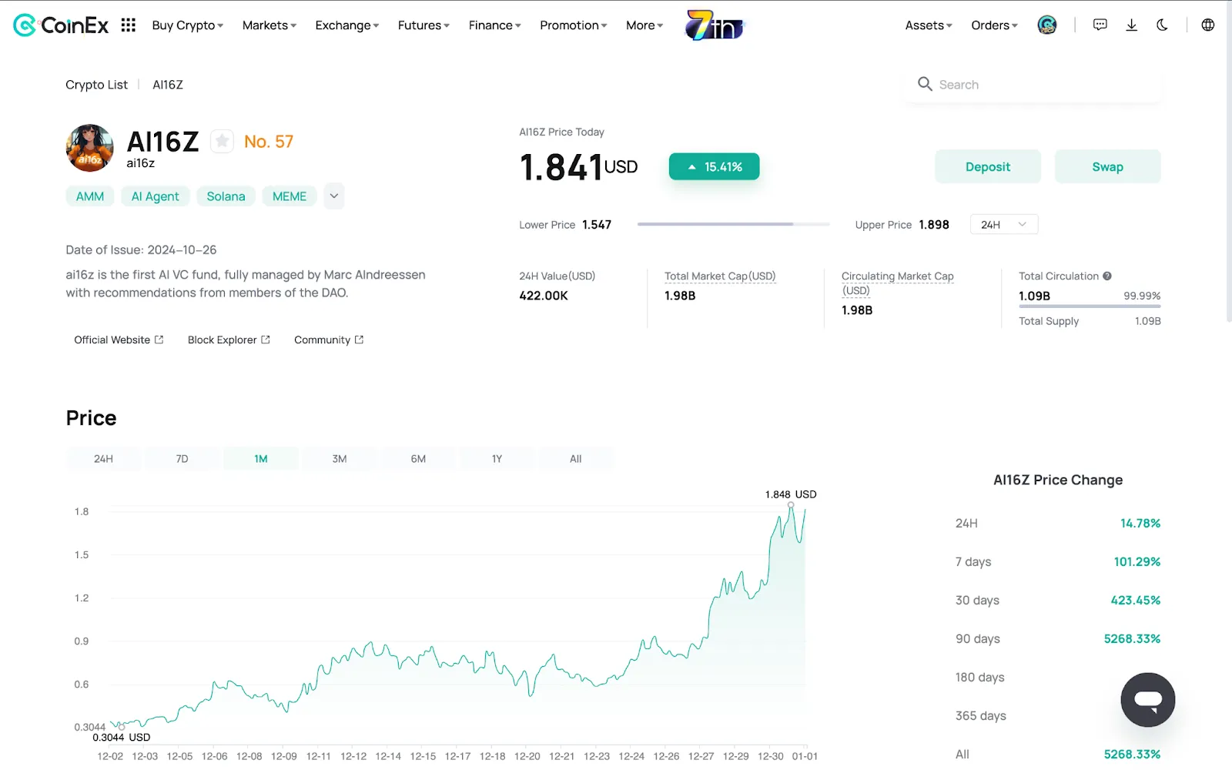The width and height of the screenshot is (1232, 770).
Task: Click the CoinEx logo
Action: [x=61, y=25]
